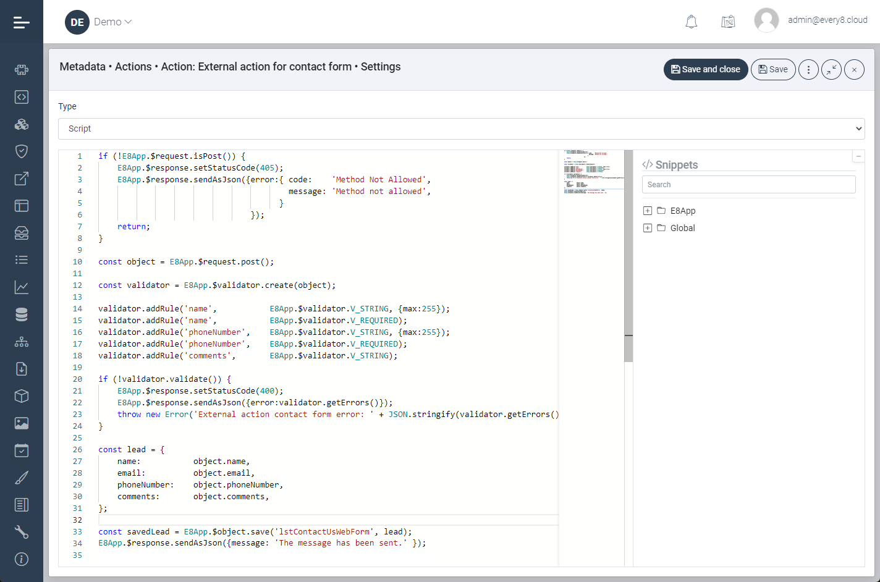Click the Save and close button

(706, 70)
